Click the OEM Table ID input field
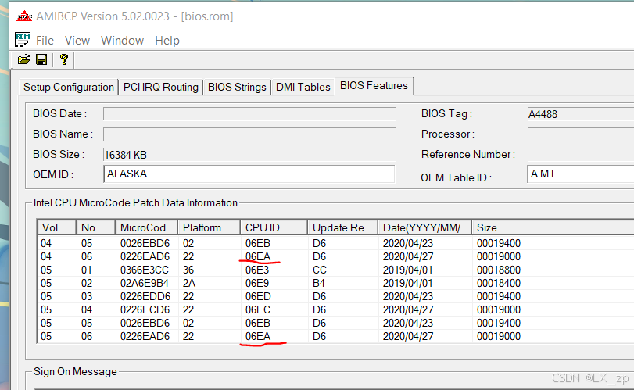 click(x=581, y=174)
